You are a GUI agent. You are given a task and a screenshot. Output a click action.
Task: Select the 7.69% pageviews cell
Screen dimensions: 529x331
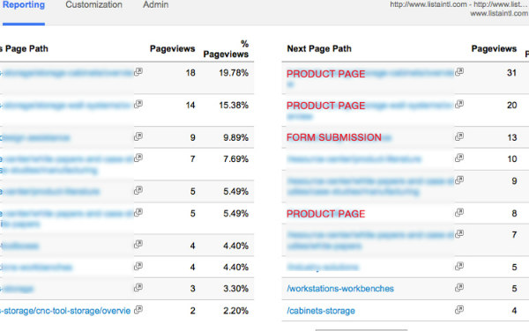pos(235,159)
